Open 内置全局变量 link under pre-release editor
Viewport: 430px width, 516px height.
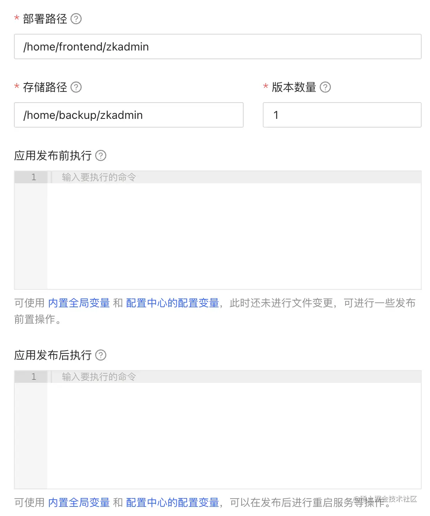coord(79,303)
